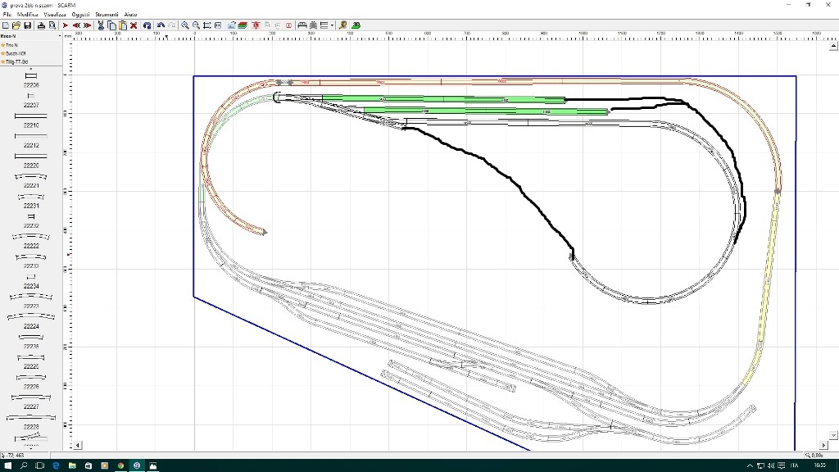The image size is (839, 472).
Task: Undo the last action
Action: click(x=161, y=25)
